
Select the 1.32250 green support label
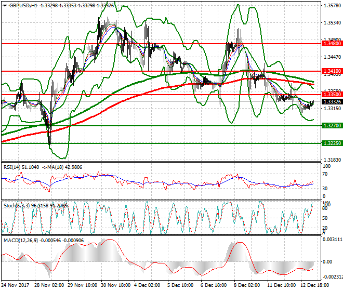[x=332, y=143]
